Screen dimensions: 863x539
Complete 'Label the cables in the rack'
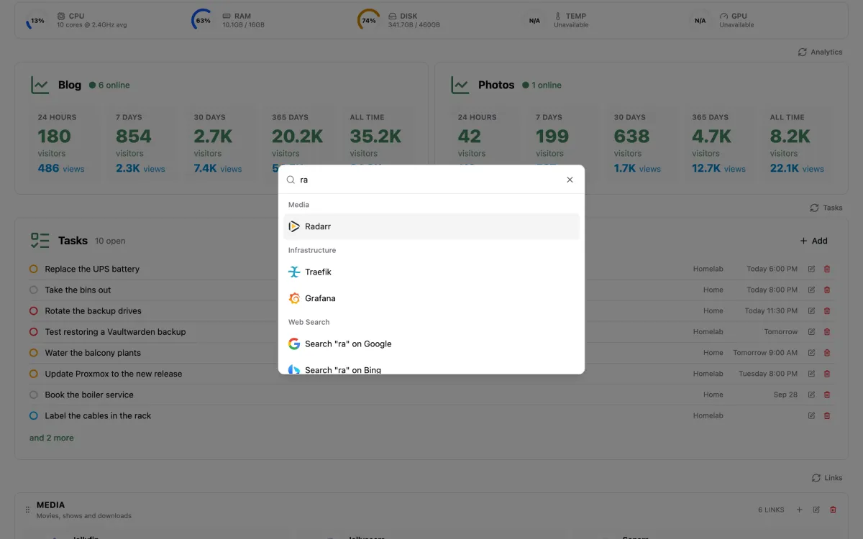(33, 415)
